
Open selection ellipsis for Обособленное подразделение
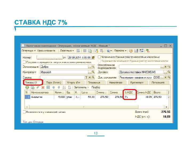click(x=162, y=67)
